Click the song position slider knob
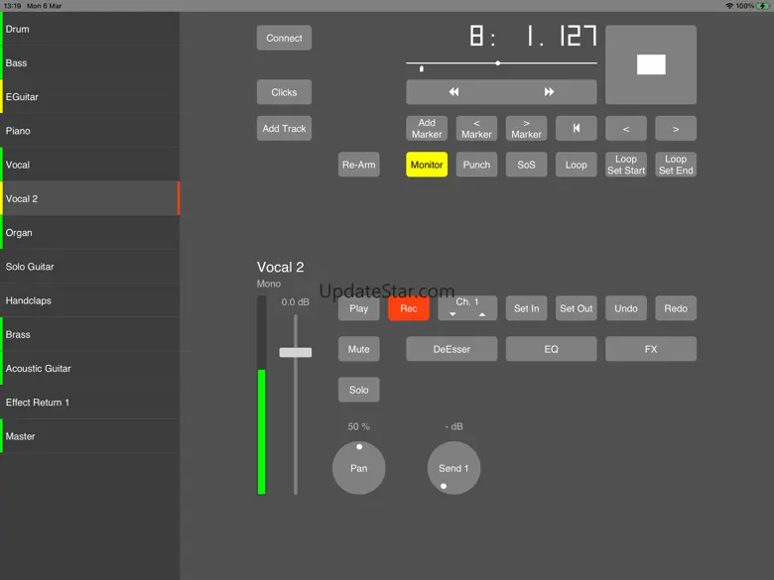774x580 pixels. [x=497, y=63]
